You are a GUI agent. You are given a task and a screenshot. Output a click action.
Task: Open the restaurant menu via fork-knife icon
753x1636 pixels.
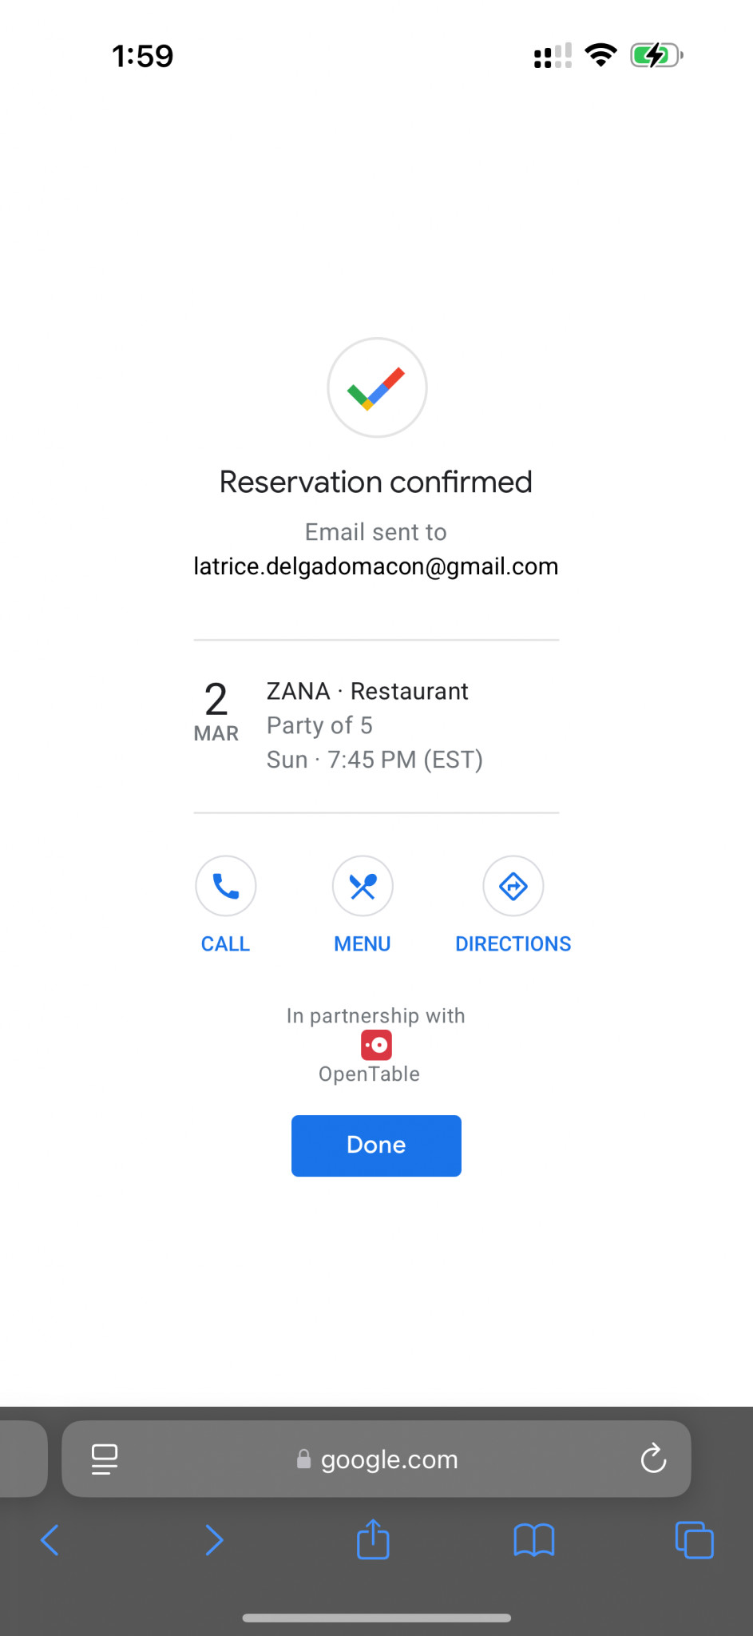tap(363, 886)
